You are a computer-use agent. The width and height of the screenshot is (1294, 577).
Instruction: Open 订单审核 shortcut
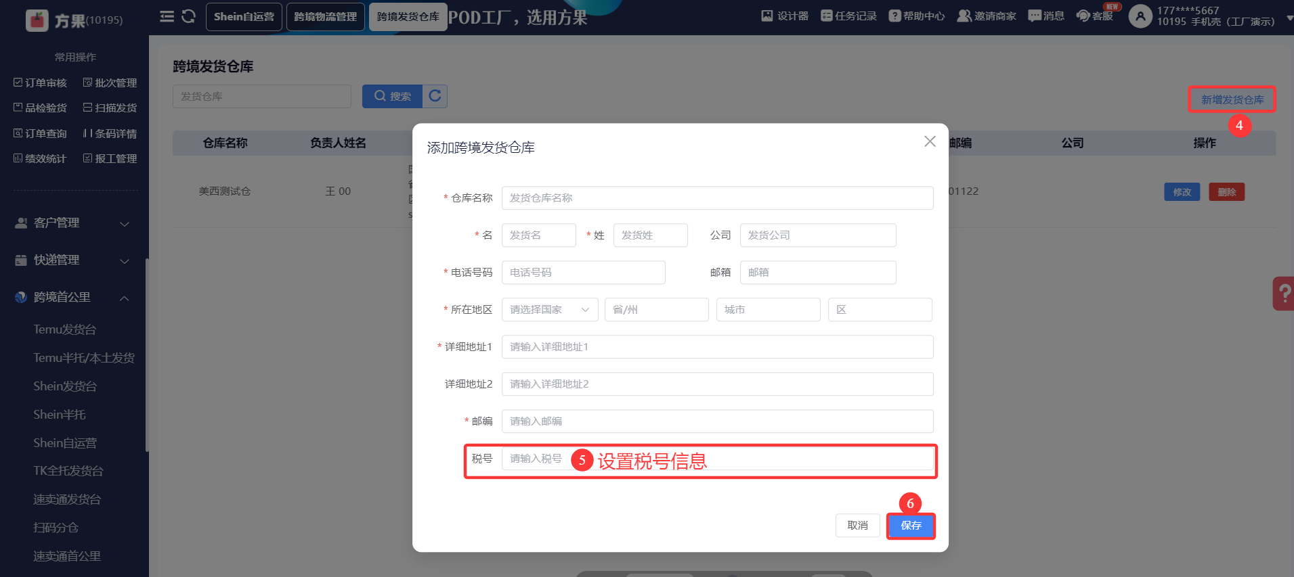pyautogui.click(x=40, y=83)
